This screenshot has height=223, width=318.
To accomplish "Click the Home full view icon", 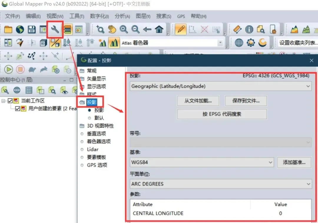I will 159,29.
